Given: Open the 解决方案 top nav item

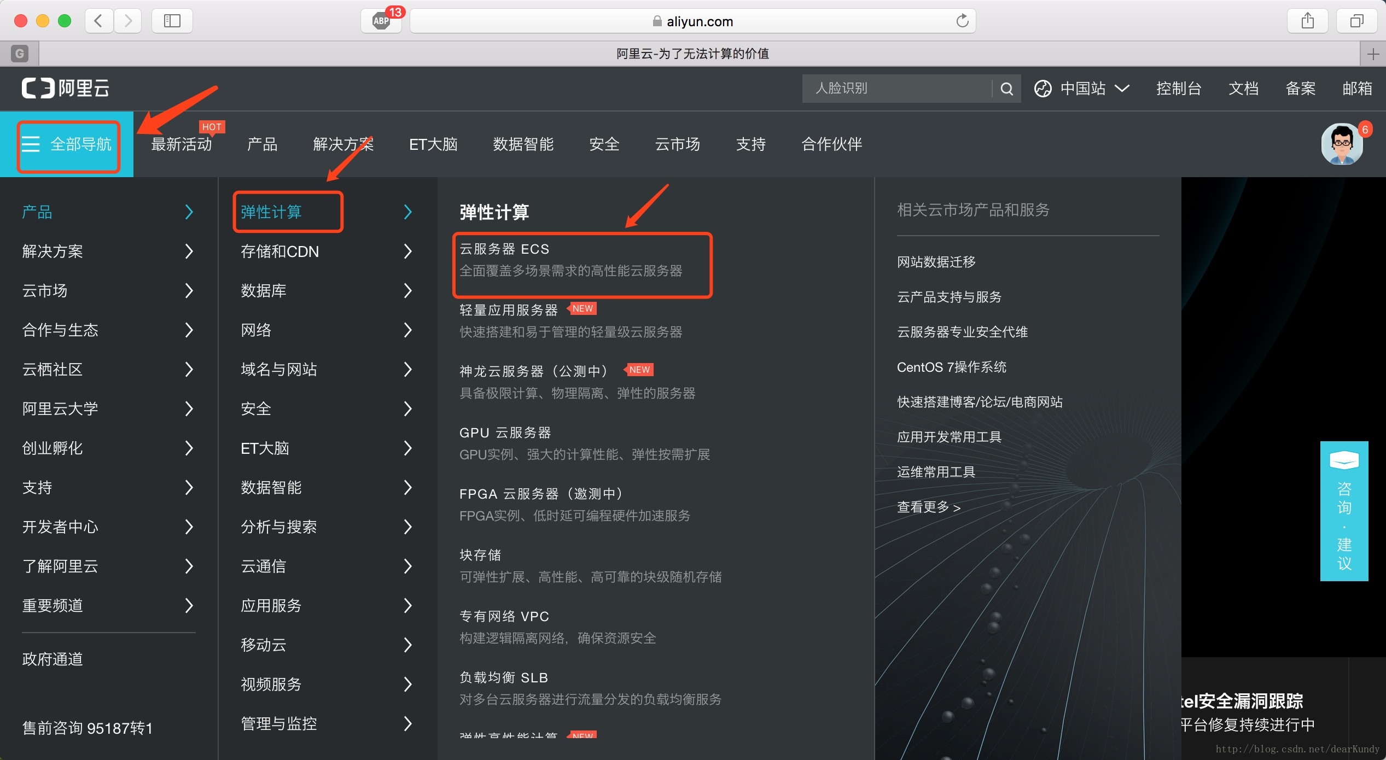Looking at the screenshot, I should tap(343, 144).
